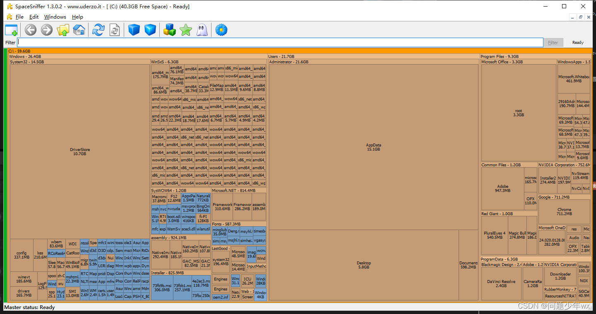
Task: Open the File menu
Action: click(19, 17)
